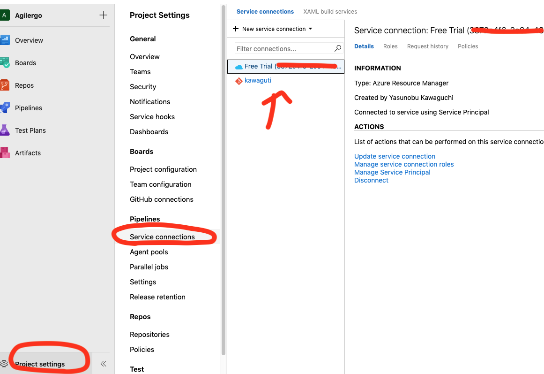
Task: Click Manage service connection roles link
Action: (404, 164)
